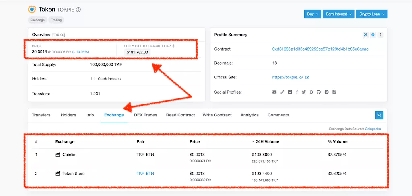Click the help icon beside Fully Diluted Market Cap
Viewport: 412px width, 196px height.
click(173, 46)
